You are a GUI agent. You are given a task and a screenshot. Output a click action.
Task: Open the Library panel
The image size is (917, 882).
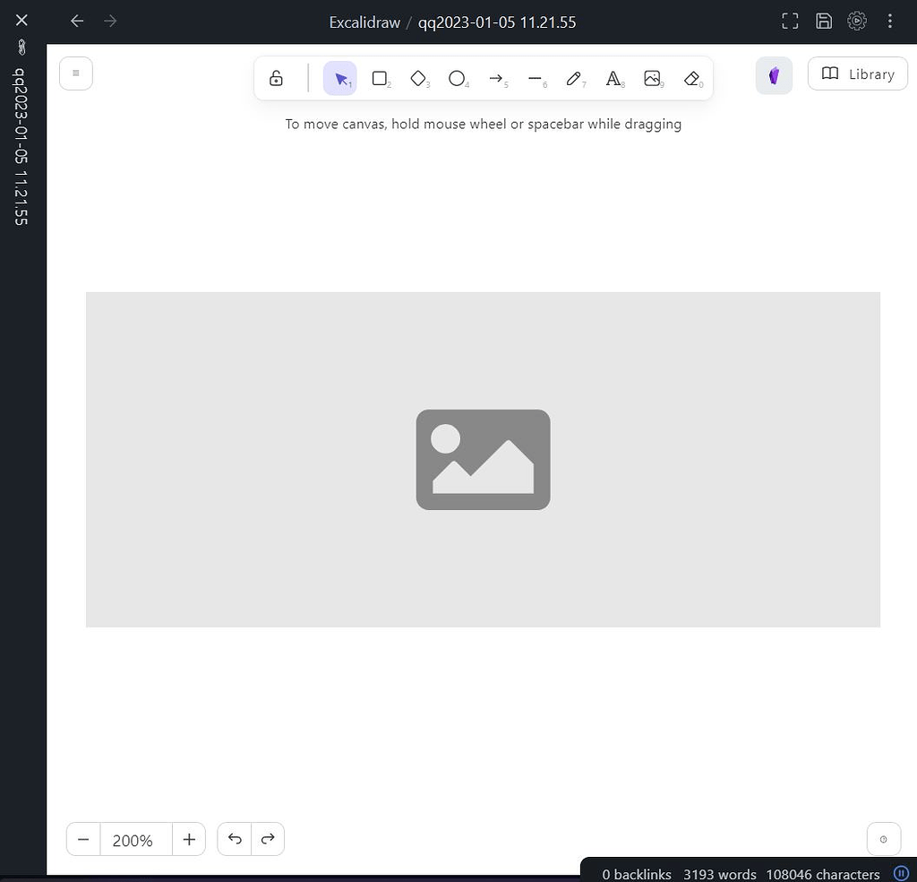pos(857,73)
